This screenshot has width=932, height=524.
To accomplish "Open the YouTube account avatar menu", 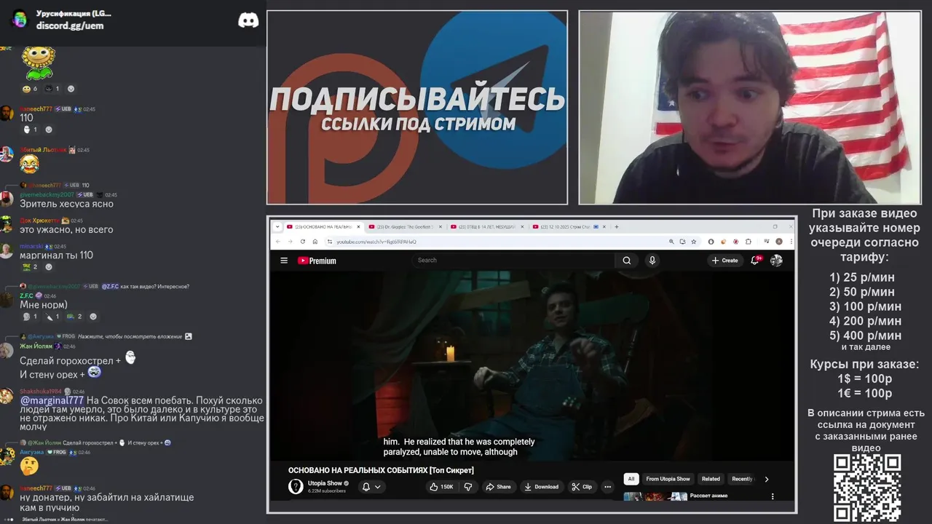I will point(776,261).
